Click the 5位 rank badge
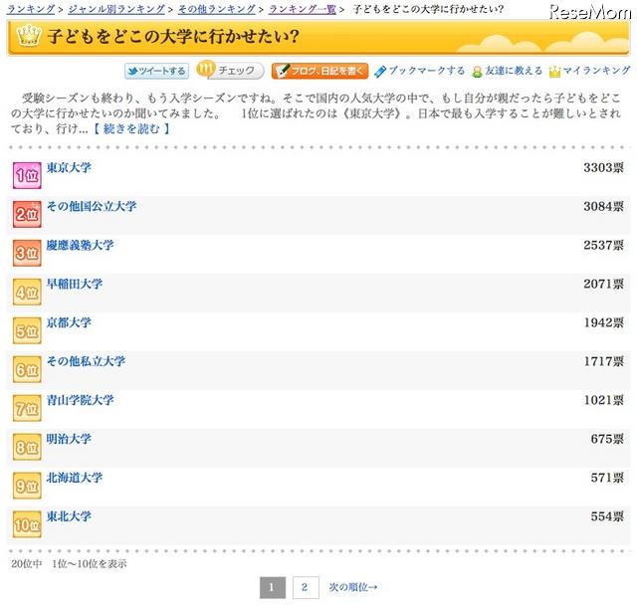This screenshot has height=612, width=637. tap(27, 330)
